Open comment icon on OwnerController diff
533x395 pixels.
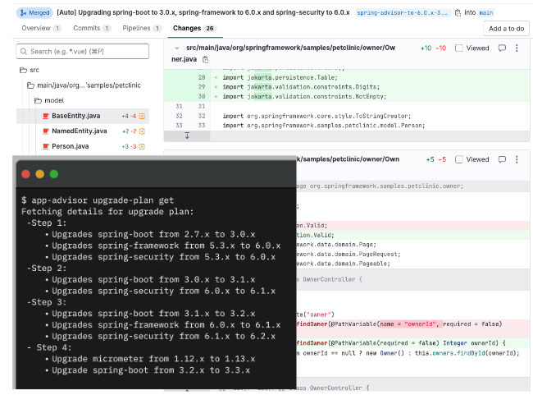click(x=502, y=159)
